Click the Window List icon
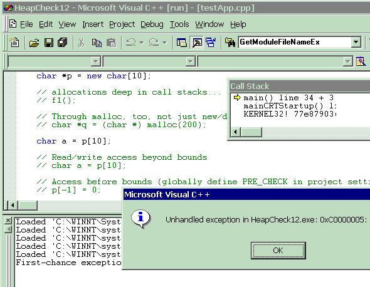The height and width of the screenshot is (287, 370). pyautogui.click(x=211, y=43)
